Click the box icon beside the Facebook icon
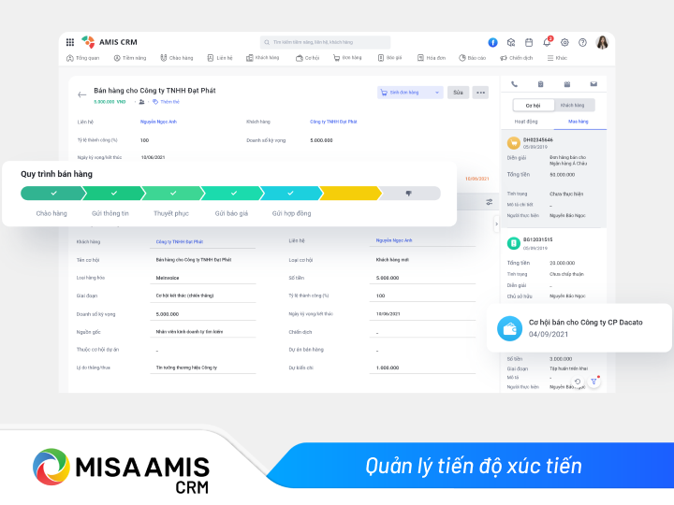 [x=511, y=42]
